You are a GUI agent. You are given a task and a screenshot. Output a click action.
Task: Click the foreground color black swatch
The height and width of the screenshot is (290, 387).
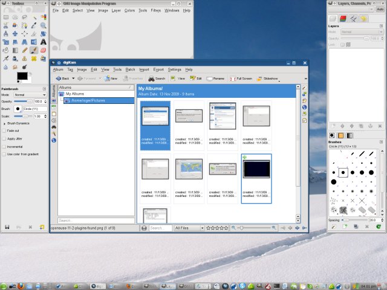pos(21,76)
